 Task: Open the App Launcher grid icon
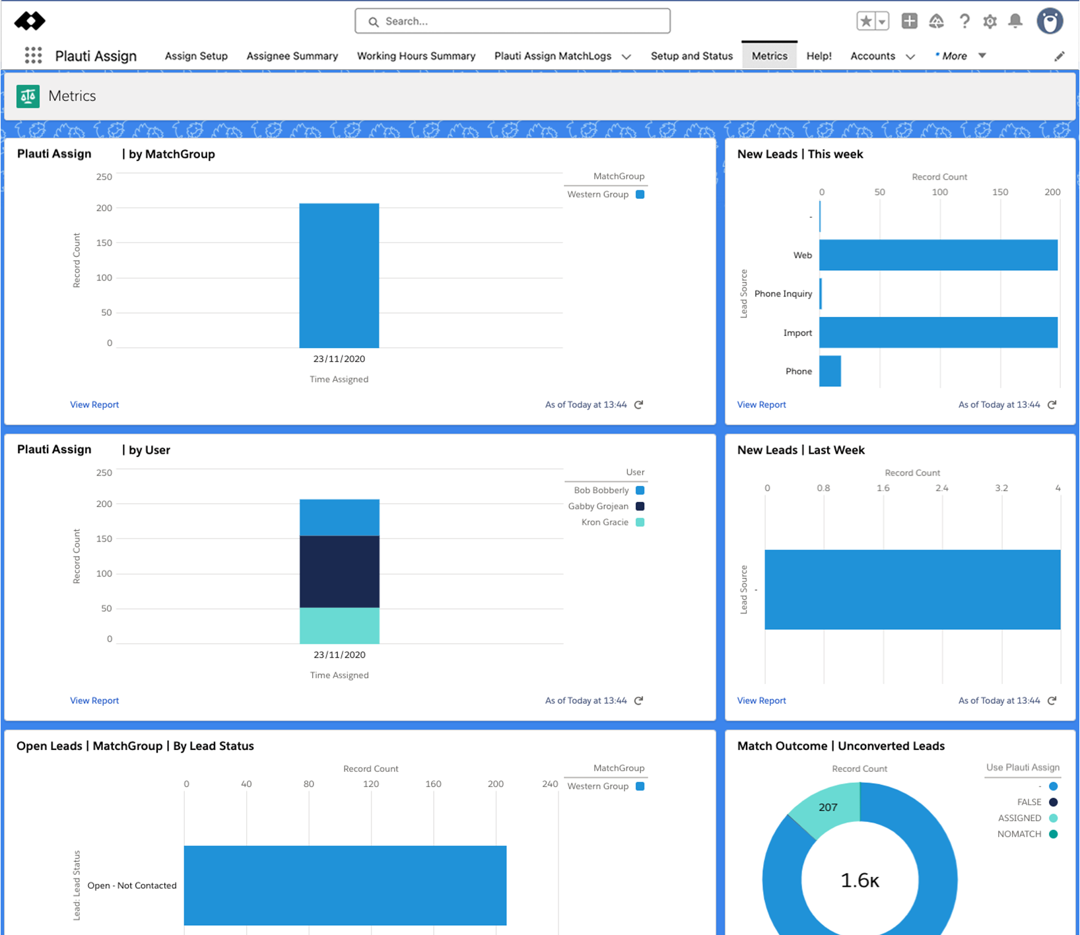33,55
